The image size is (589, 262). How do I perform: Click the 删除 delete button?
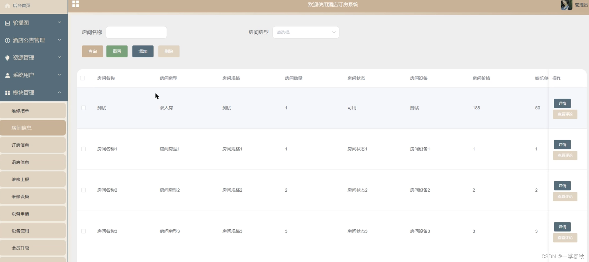tap(169, 51)
